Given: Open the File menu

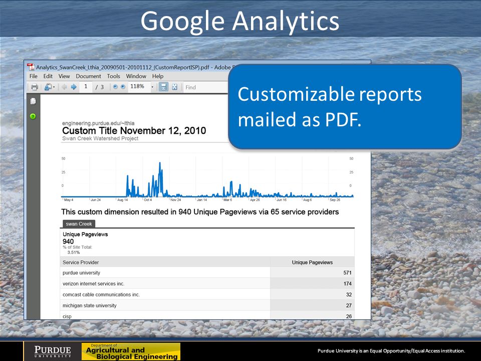Looking at the screenshot, I should [x=34, y=76].
